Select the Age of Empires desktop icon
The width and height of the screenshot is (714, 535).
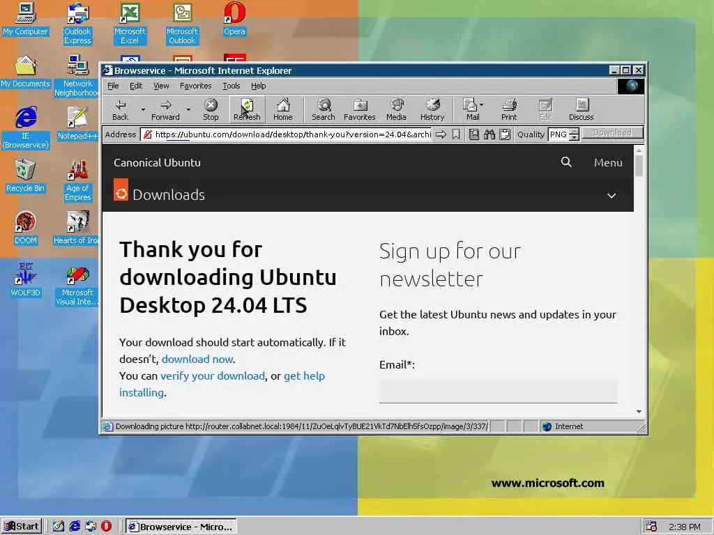point(77,180)
